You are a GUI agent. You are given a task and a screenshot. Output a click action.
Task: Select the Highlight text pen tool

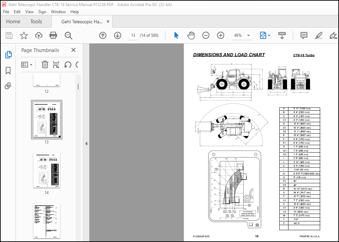tap(319, 35)
